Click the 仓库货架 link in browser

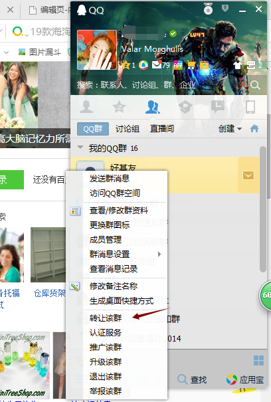pyautogui.click(x=49, y=293)
